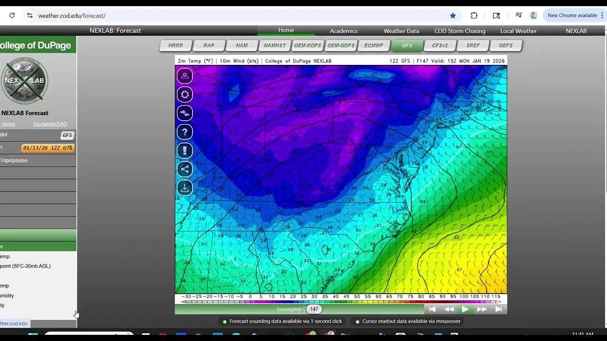Click the Home link in sidebar
607x341 pixels.
click(8, 124)
